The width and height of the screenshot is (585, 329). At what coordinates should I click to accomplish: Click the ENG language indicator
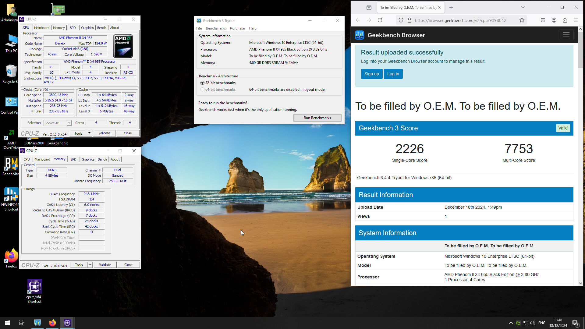point(542,323)
